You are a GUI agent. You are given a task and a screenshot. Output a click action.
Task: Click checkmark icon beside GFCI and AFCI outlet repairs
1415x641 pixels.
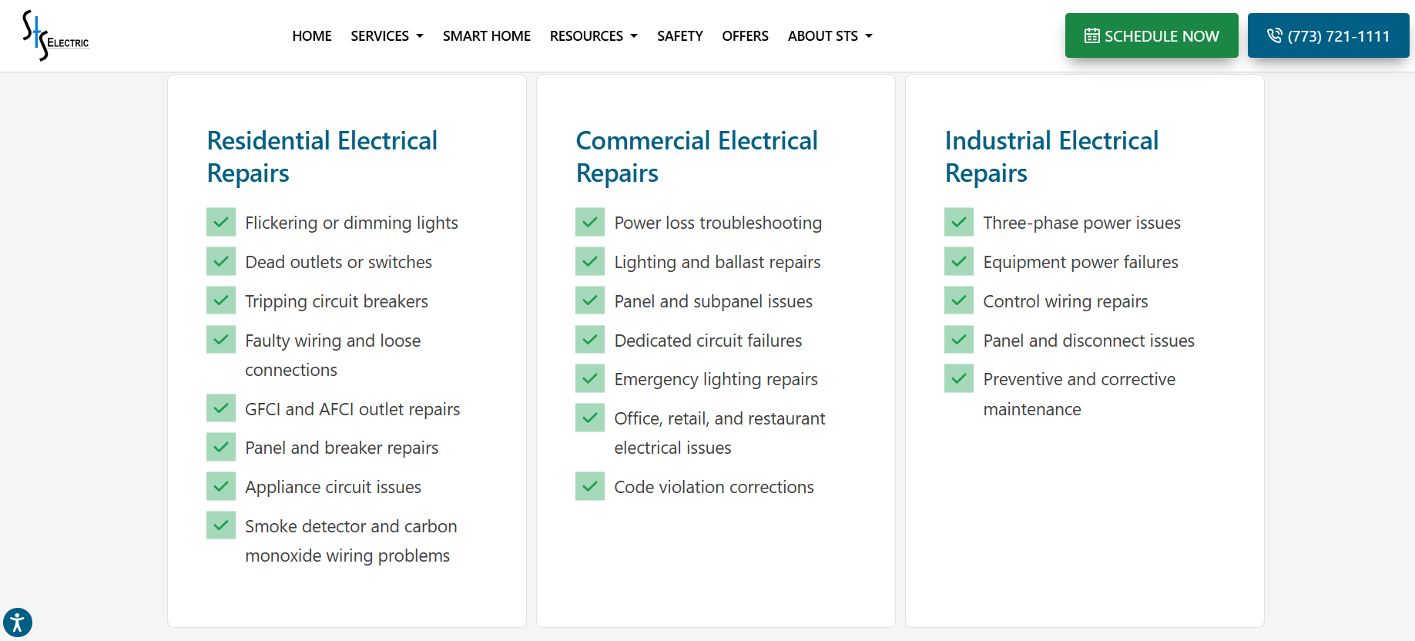[x=221, y=408]
